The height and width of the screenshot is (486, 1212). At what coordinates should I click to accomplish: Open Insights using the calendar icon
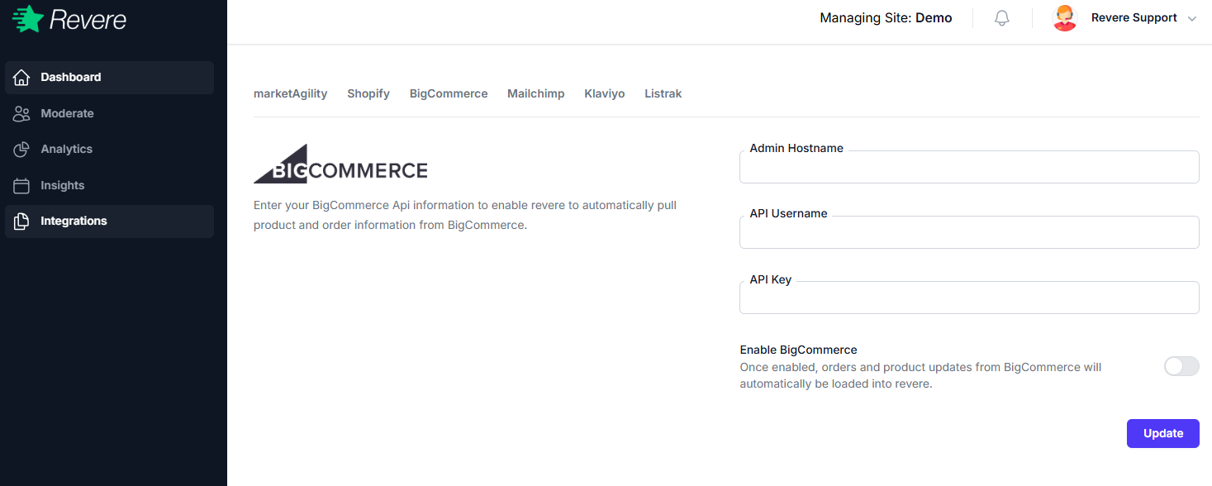pyautogui.click(x=21, y=185)
